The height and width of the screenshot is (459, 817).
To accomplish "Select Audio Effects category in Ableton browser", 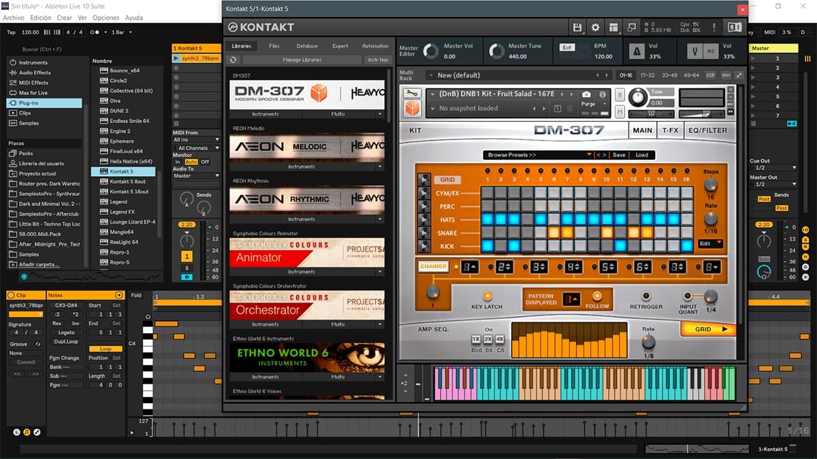I will click(x=34, y=73).
